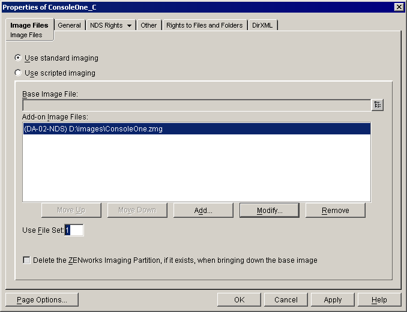Click the Modify... button

point(270,210)
